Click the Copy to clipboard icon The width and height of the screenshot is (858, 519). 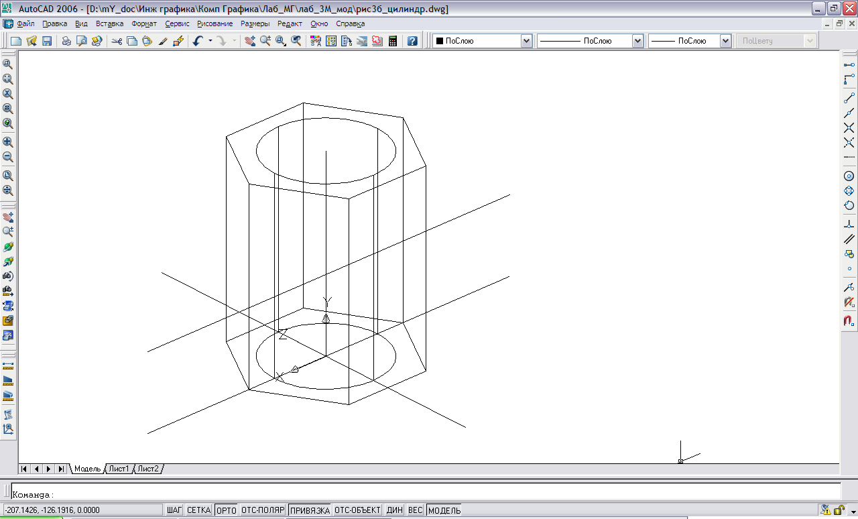(132, 41)
